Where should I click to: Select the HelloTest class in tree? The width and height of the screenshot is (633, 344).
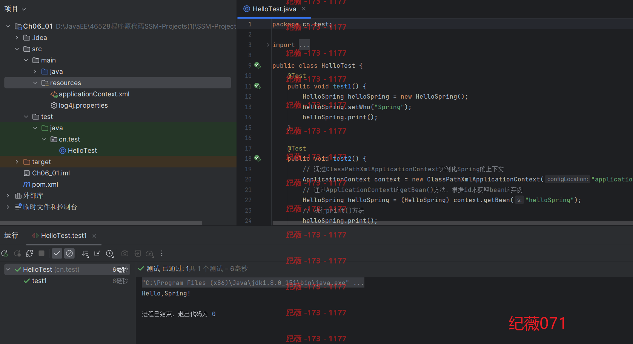click(x=78, y=151)
